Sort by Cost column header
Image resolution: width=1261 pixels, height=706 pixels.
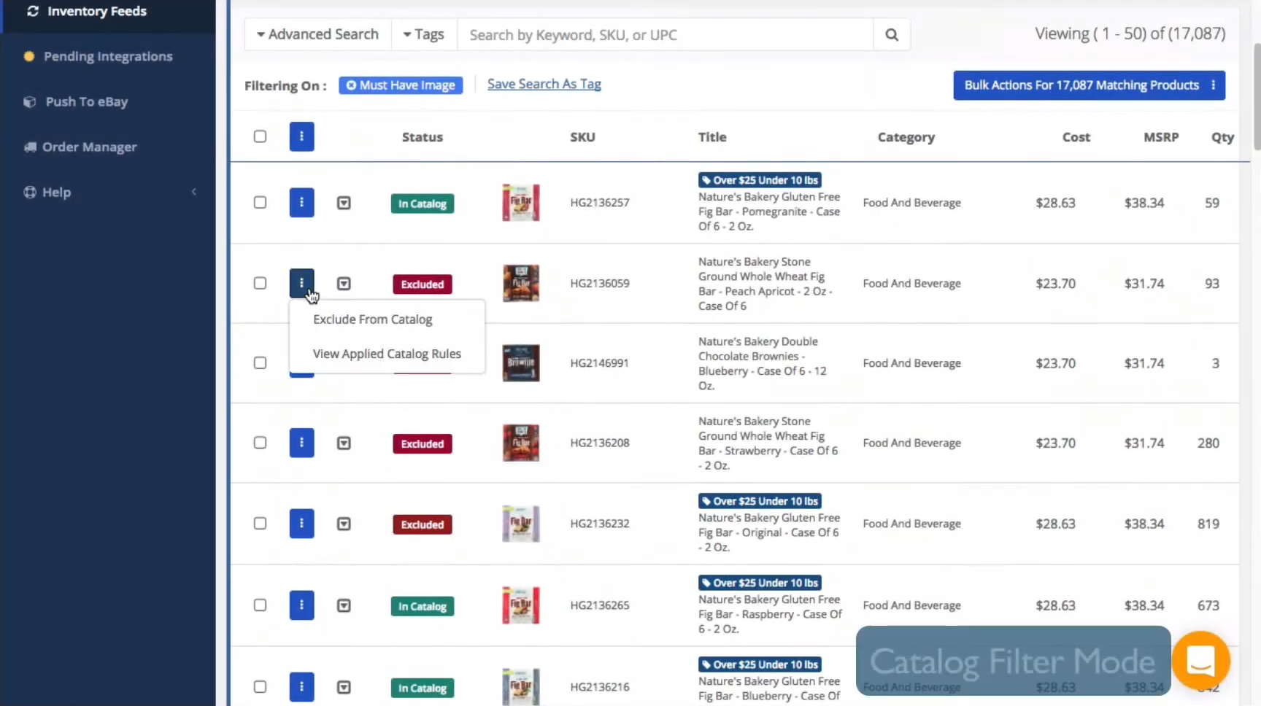[x=1076, y=137]
